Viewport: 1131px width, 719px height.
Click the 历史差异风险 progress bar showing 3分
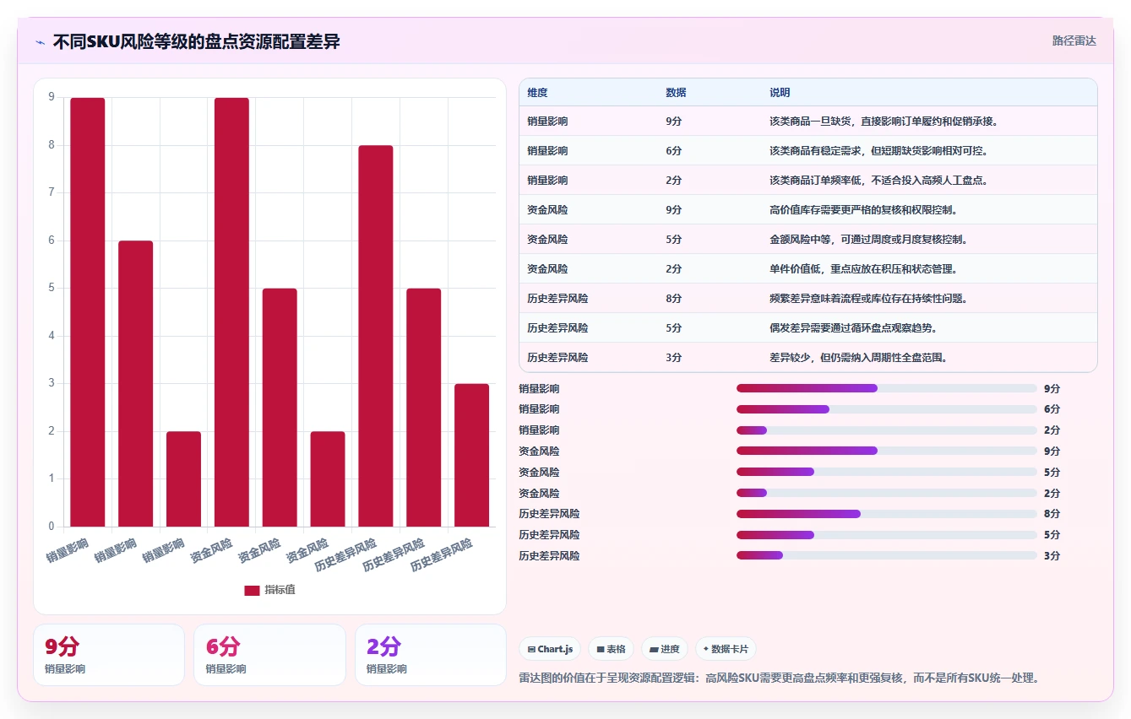tap(887, 555)
